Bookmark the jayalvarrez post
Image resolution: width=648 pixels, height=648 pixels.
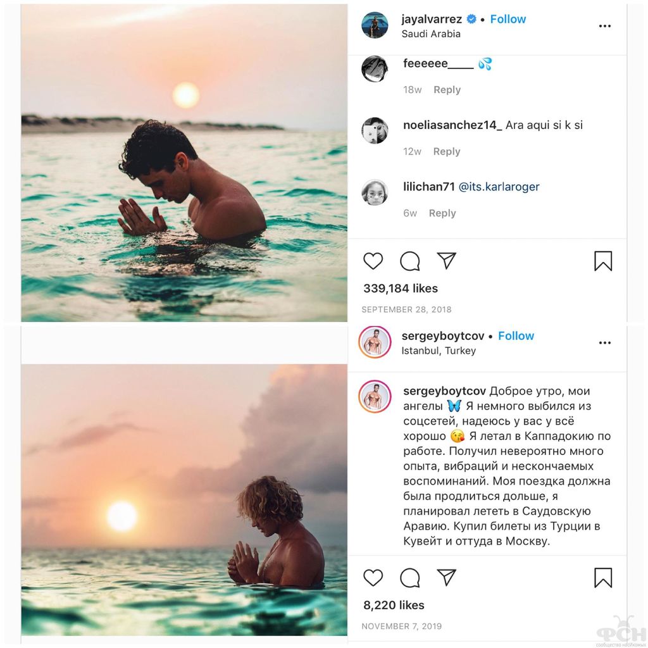pos(603,261)
